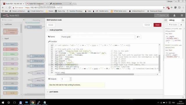This screenshot has height=105, width=186.
Task: Reload the page in the browser
Action: [x=10, y=8]
